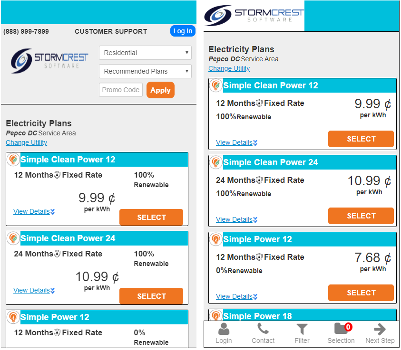The height and width of the screenshot is (350, 401).
Task: Click the Login person icon
Action: [224, 329]
